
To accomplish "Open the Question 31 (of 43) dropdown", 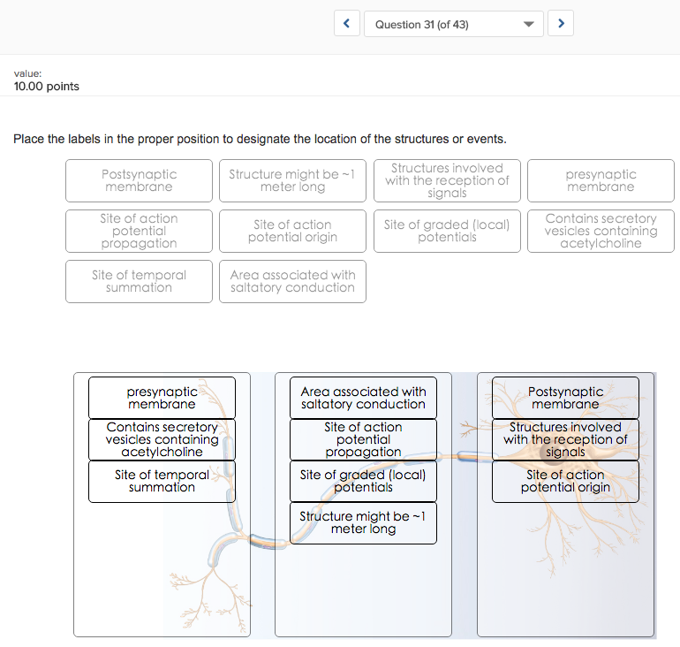I will (x=454, y=24).
